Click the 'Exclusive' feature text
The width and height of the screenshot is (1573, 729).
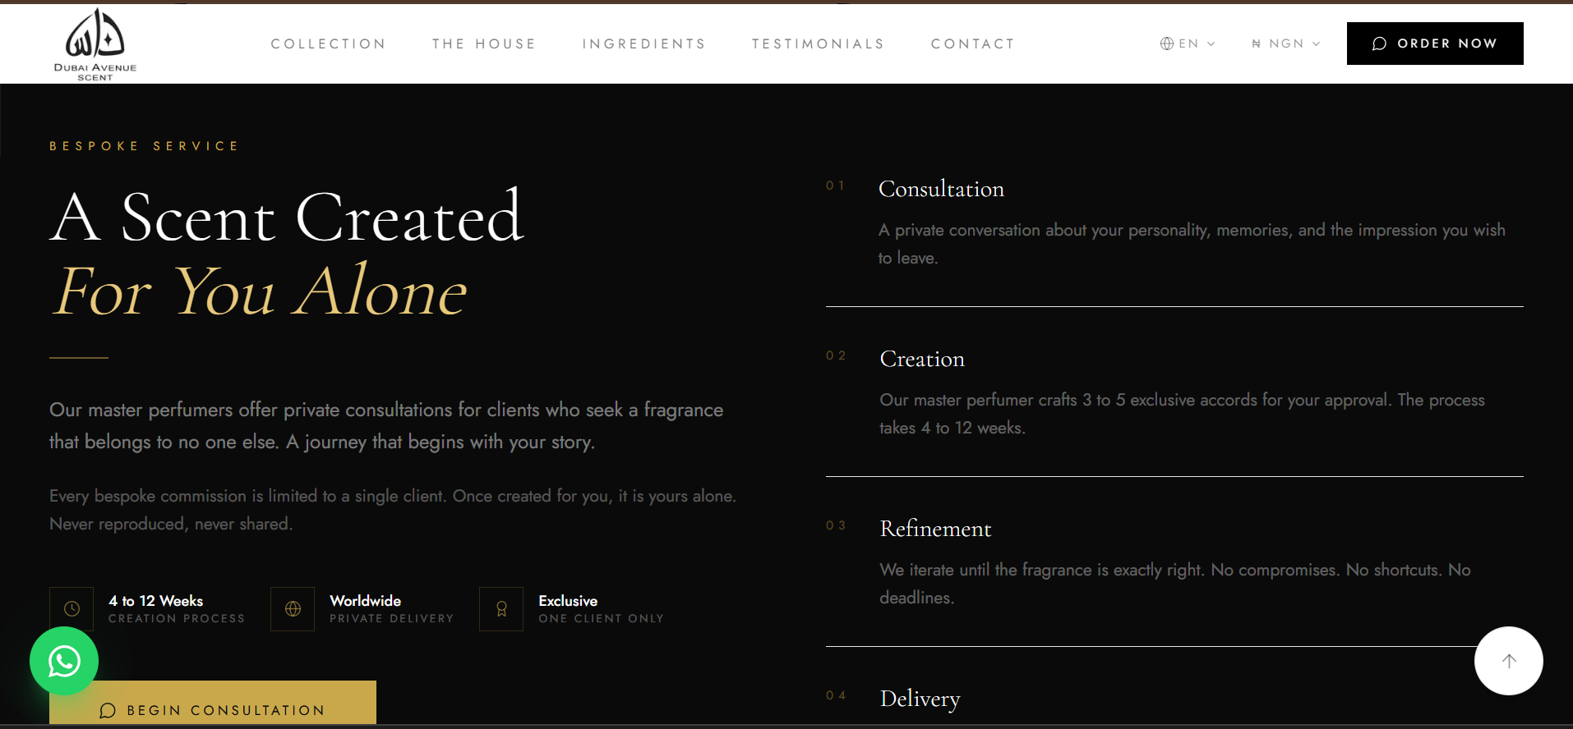[x=568, y=601]
